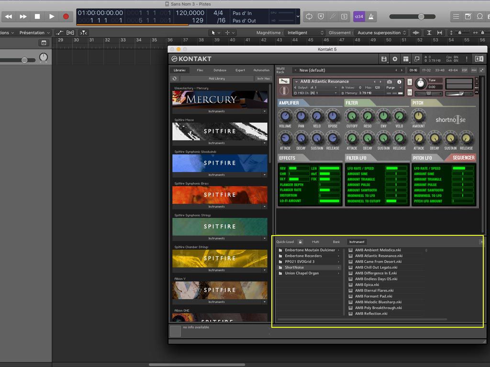Open the List Editors icon
Image resolution: width=490 pixels, height=367 pixels.
point(456,17)
